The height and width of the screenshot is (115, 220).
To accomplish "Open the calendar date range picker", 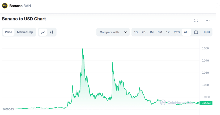I will (196, 32).
